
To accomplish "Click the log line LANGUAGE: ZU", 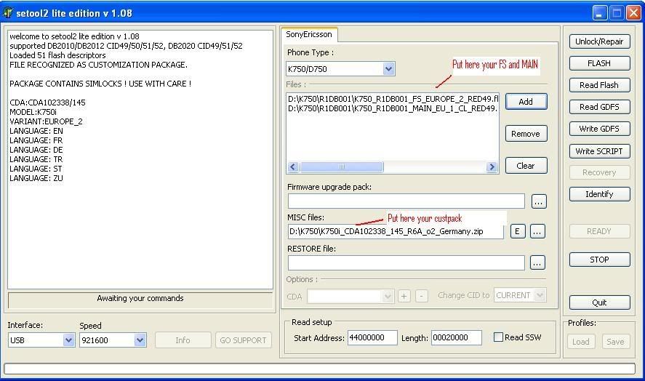I will point(36,178).
